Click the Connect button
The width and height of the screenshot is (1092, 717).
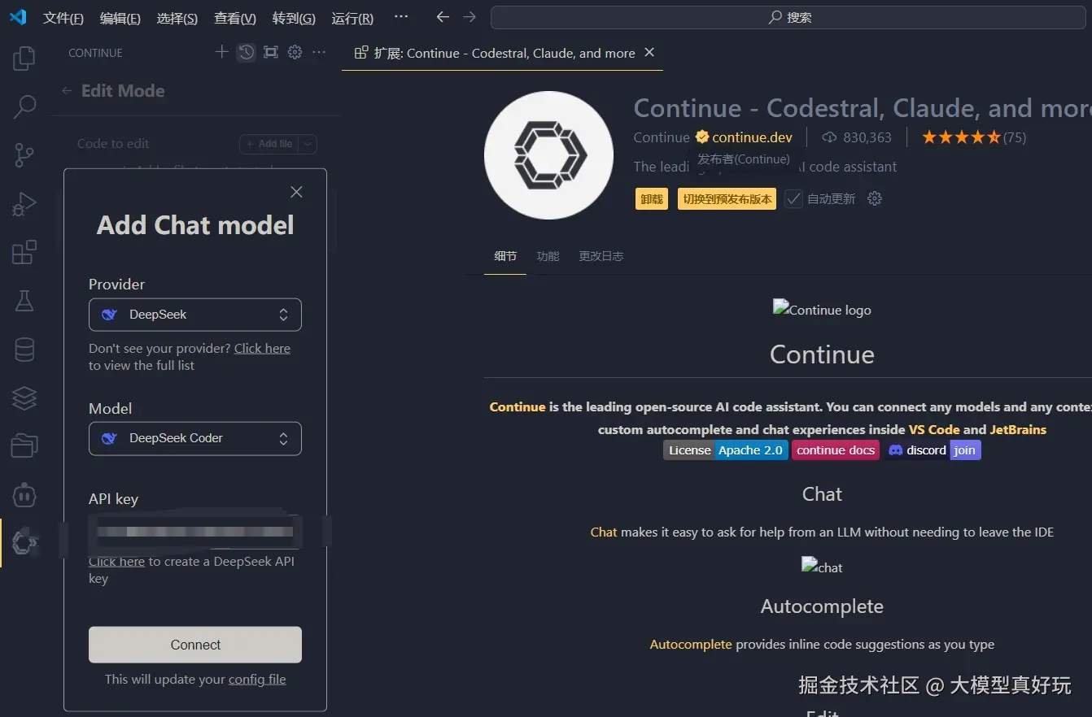195,645
